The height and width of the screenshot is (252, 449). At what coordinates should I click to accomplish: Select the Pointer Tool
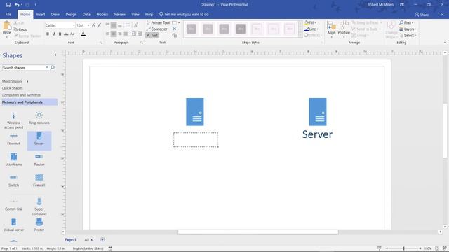point(158,22)
